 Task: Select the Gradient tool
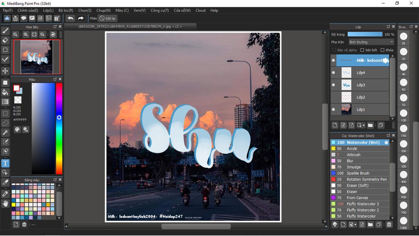click(x=5, y=102)
